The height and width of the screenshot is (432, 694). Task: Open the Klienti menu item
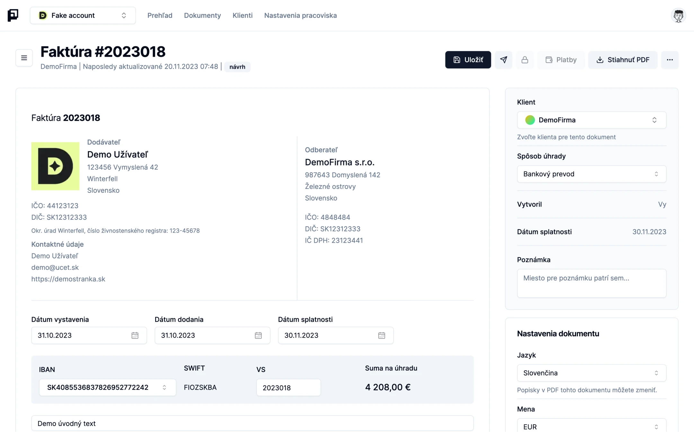tap(242, 15)
